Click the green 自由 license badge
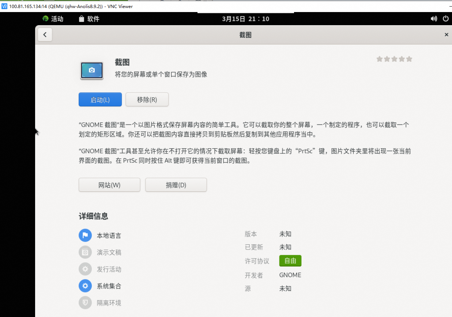 290,261
